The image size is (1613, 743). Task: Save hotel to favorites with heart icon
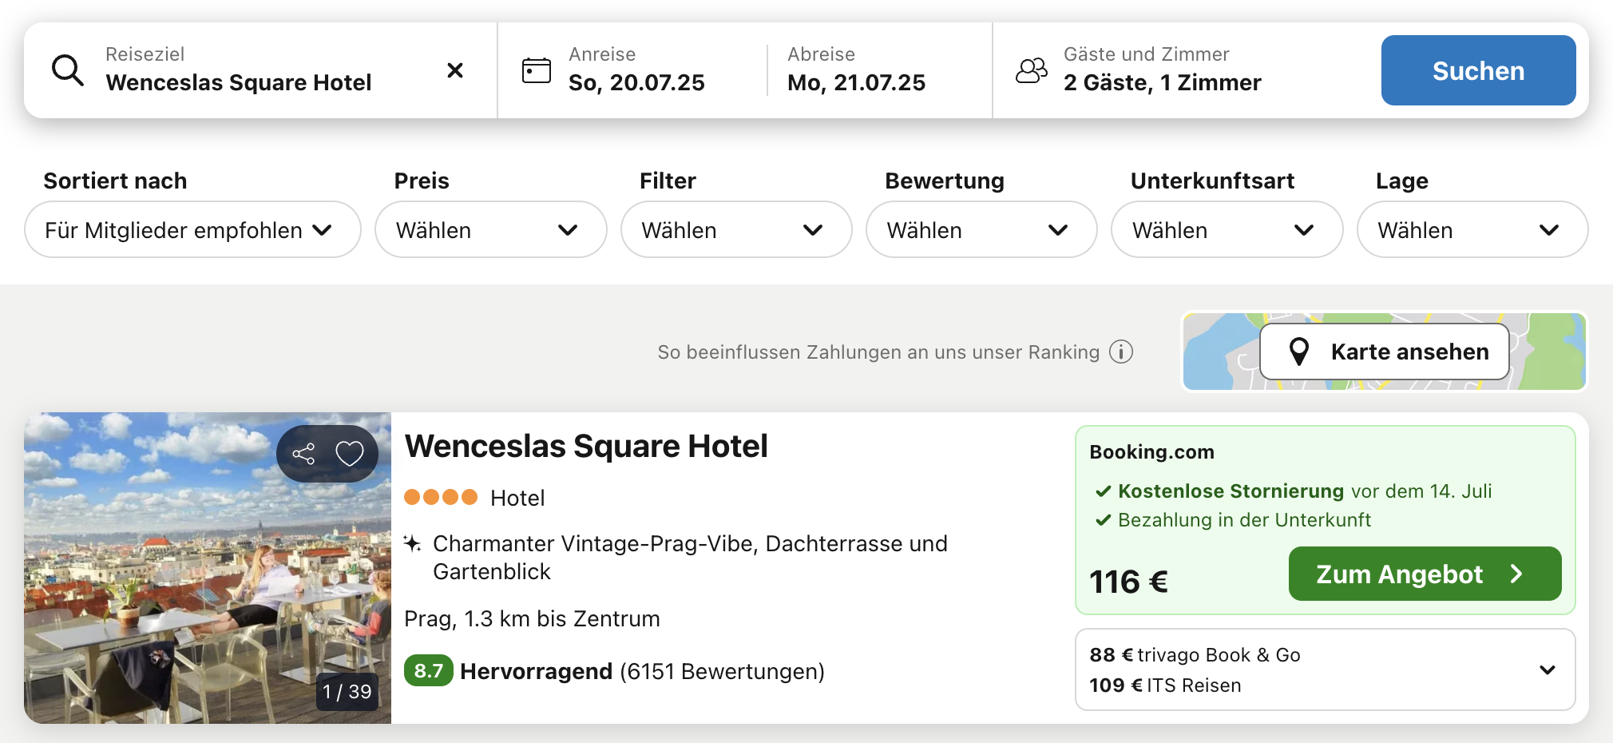tap(350, 454)
